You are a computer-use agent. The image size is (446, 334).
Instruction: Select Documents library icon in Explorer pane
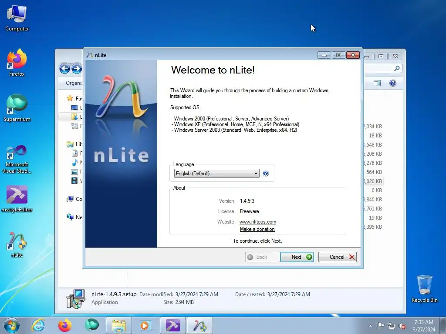(x=74, y=154)
